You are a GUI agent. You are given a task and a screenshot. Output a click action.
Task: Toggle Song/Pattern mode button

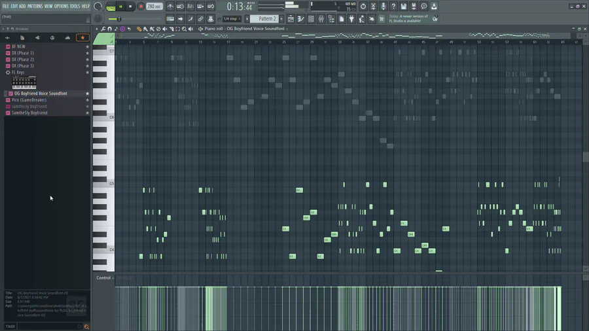click(111, 7)
